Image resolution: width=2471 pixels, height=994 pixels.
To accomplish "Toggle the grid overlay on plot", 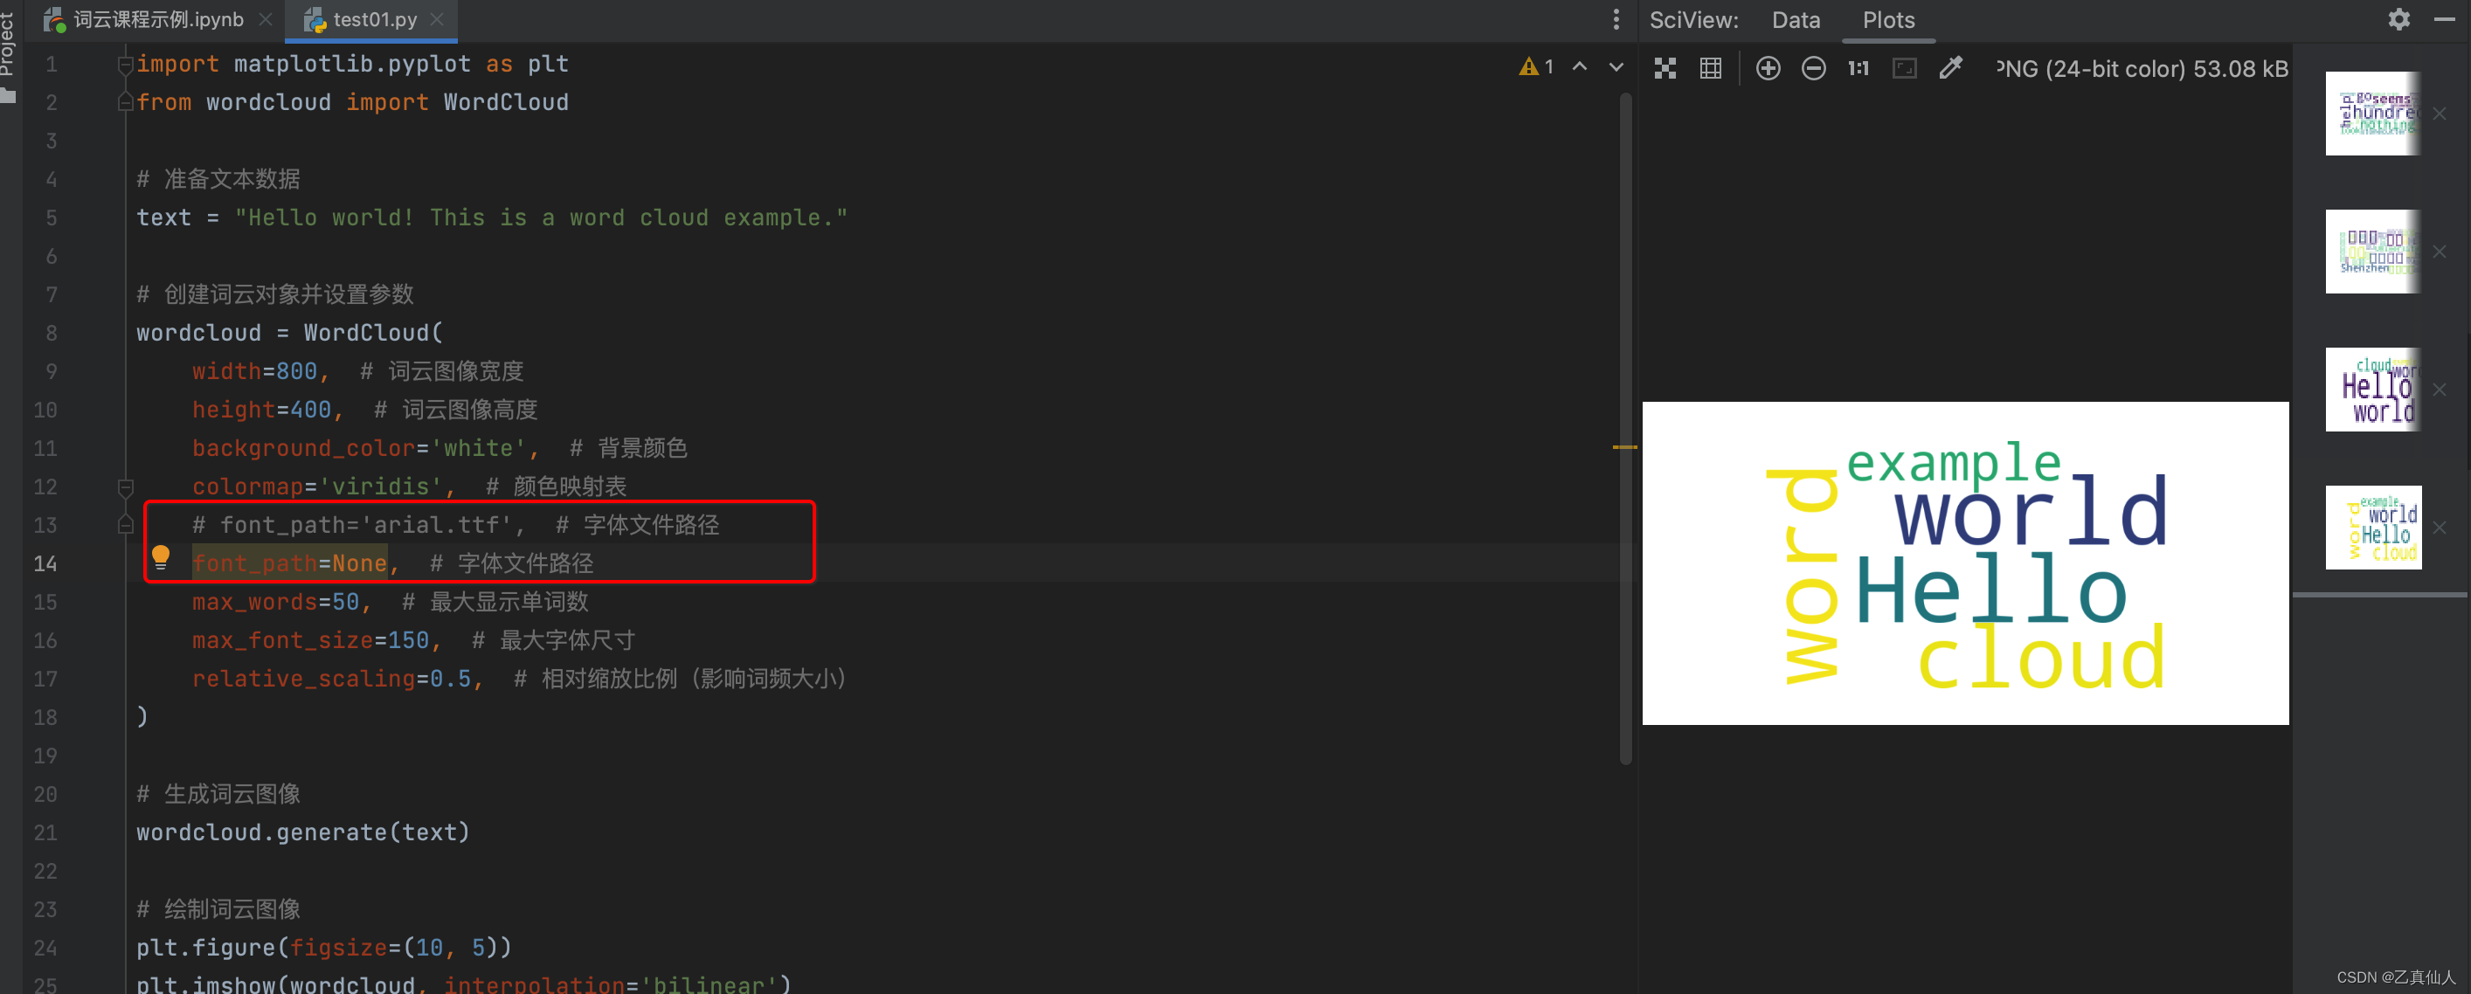I will pyautogui.click(x=1710, y=68).
